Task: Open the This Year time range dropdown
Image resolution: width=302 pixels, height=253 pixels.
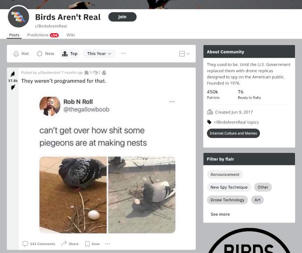Action: pyautogui.click(x=99, y=53)
